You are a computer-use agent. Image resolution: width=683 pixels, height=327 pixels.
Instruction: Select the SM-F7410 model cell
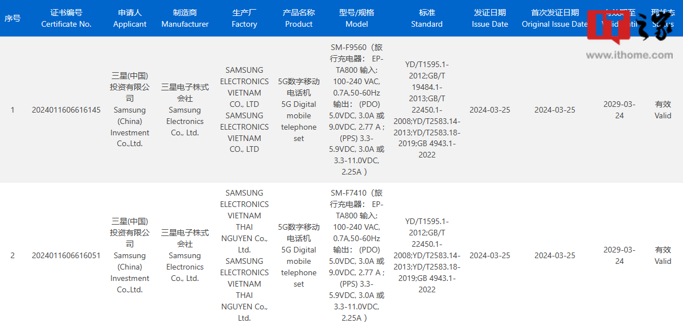(x=357, y=255)
